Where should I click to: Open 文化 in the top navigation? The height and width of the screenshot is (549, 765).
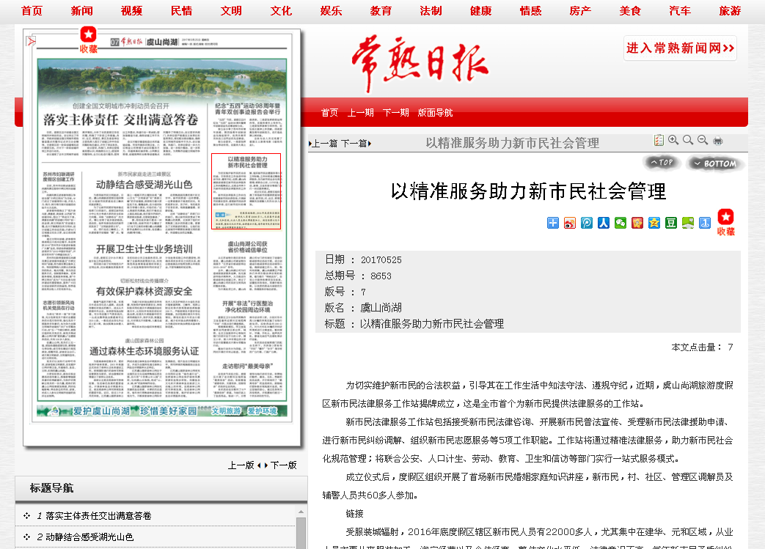(x=281, y=11)
